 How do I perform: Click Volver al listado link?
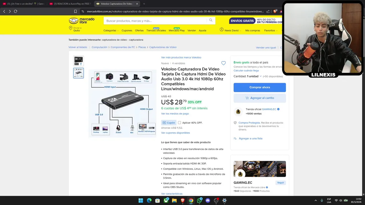click(x=78, y=47)
